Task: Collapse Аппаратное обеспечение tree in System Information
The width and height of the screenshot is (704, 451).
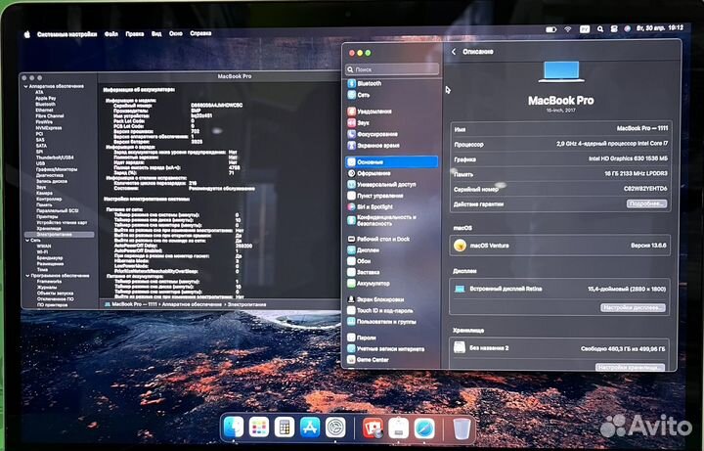Action: pyautogui.click(x=26, y=86)
